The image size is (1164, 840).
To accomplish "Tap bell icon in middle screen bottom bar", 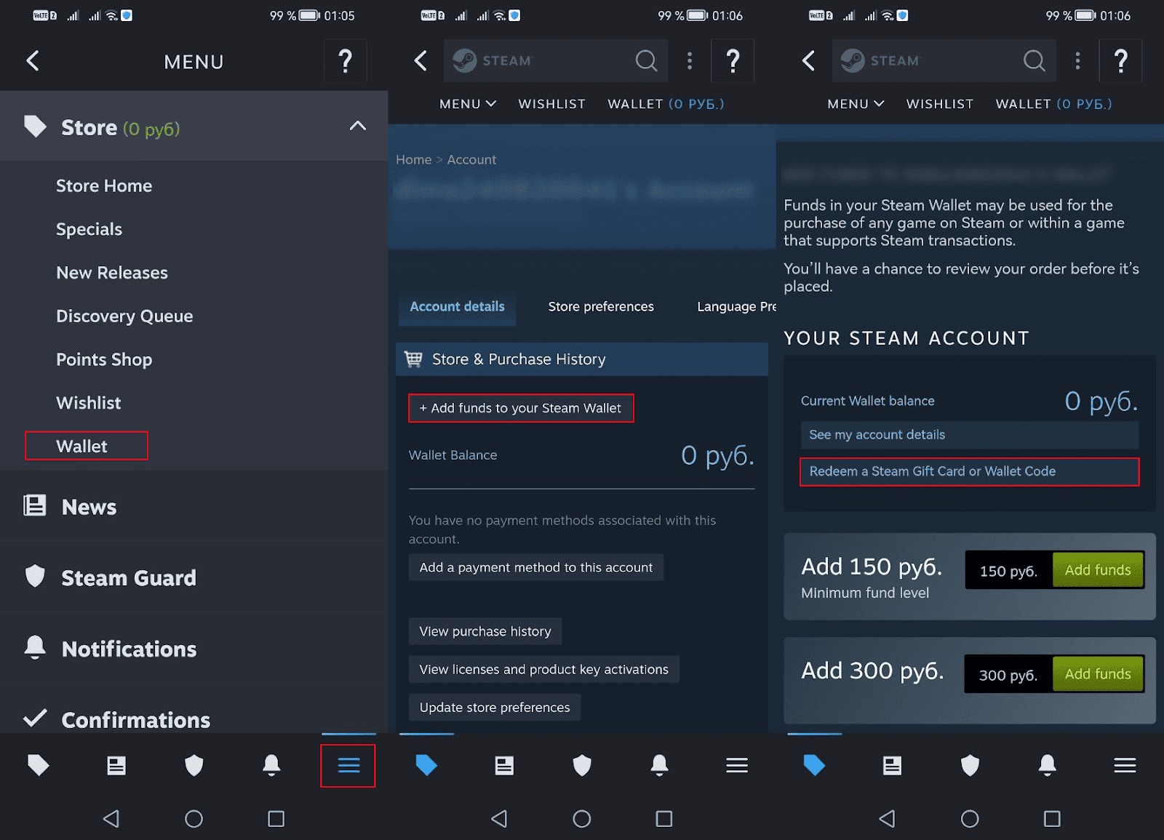I will pos(659,765).
